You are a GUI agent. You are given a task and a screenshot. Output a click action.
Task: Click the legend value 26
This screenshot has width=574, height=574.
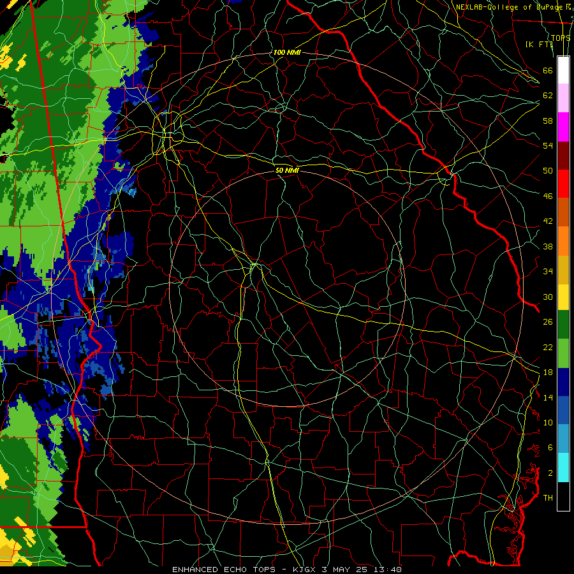tap(548, 322)
